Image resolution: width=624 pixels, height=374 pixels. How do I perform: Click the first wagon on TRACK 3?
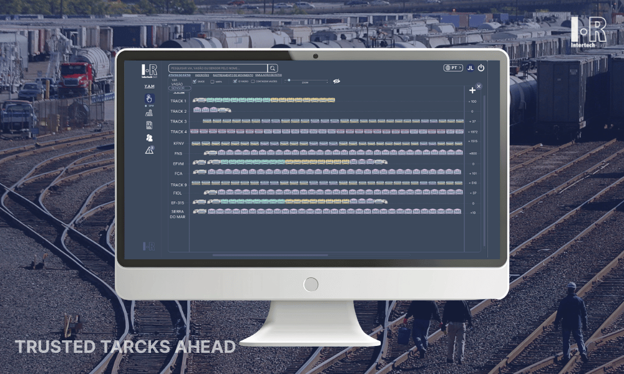(x=207, y=121)
